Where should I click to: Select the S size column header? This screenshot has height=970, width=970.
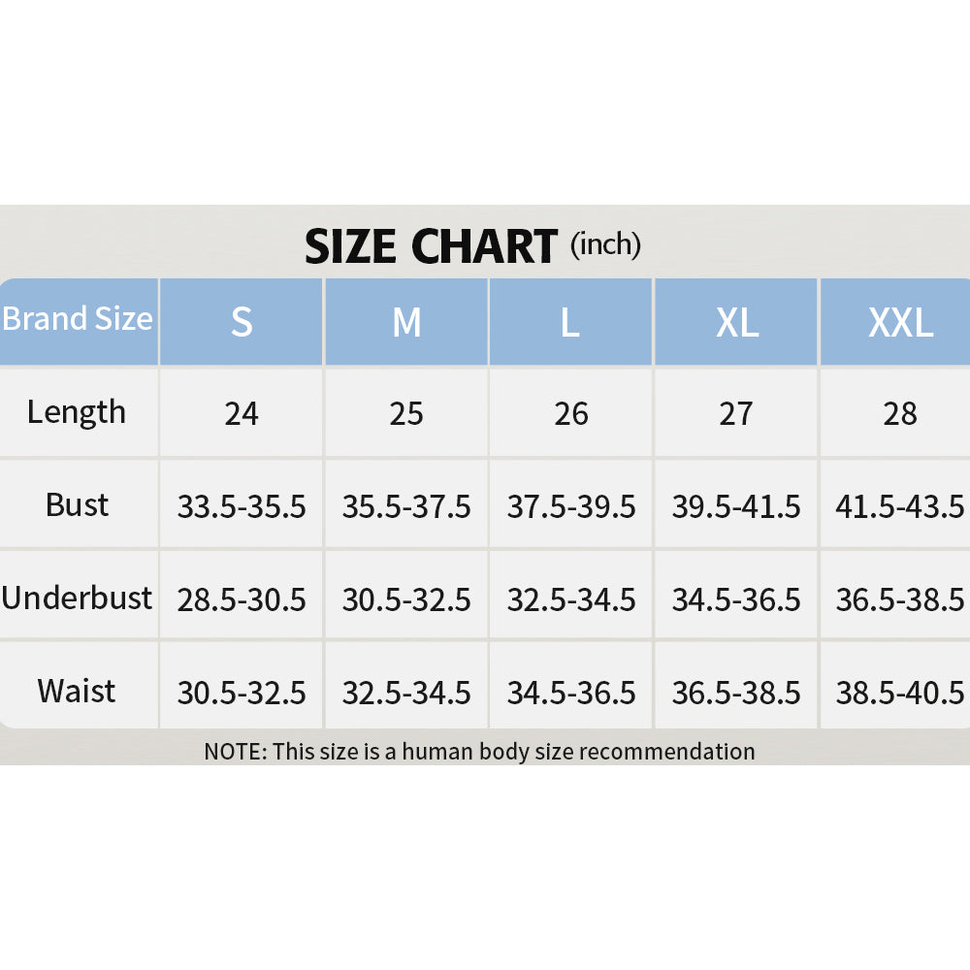click(x=242, y=322)
